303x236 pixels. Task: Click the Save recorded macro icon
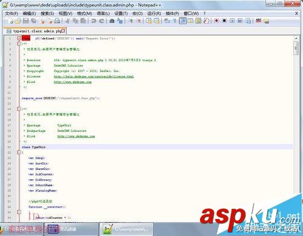(x=248, y=21)
